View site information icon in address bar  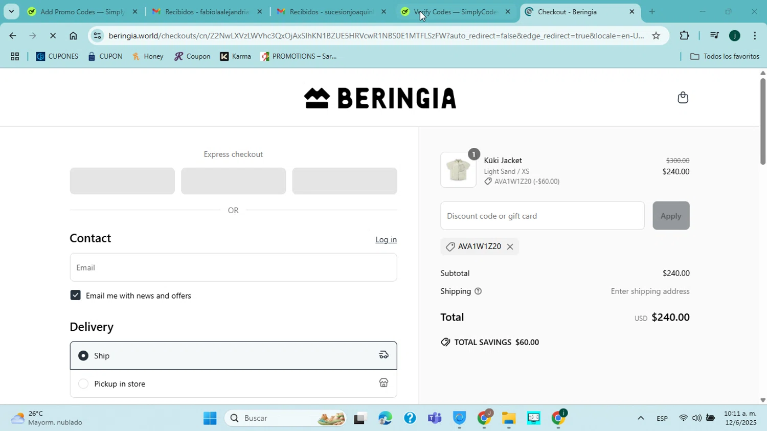97,36
